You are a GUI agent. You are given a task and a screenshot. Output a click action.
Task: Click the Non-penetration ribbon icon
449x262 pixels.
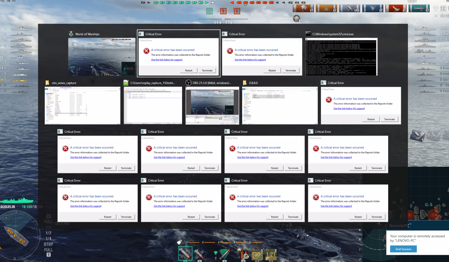click(x=418, y=137)
